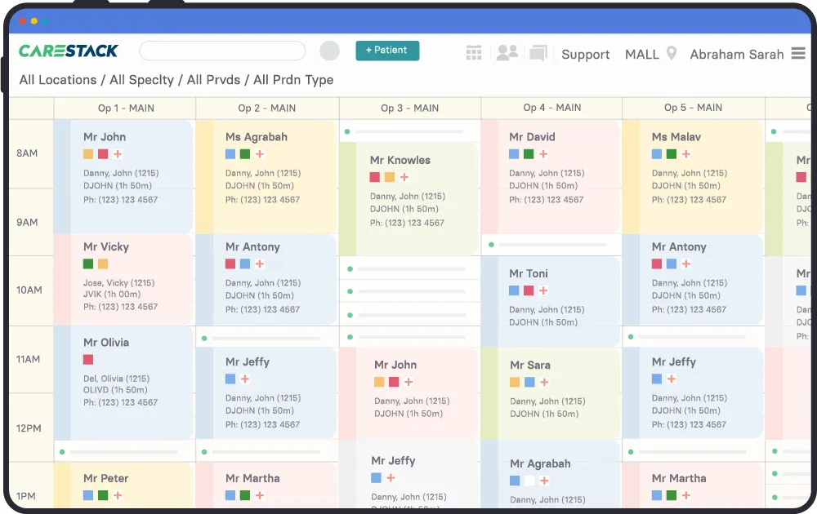817x514 pixels.
Task: Click the + Patient button
Action: coord(387,51)
